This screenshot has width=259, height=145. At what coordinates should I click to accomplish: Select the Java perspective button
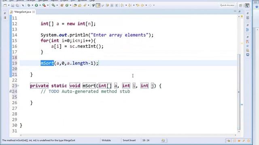[x=247, y=5]
